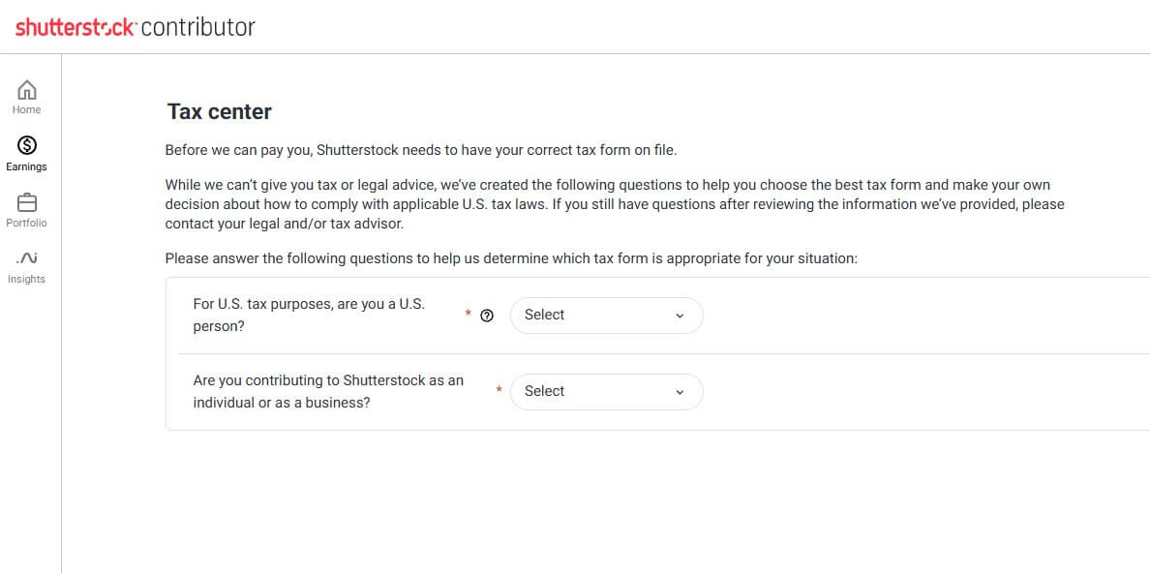This screenshot has width=1150, height=573.
Task: Open the Portfolio label in the sidebar
Action: pos(27,223)
